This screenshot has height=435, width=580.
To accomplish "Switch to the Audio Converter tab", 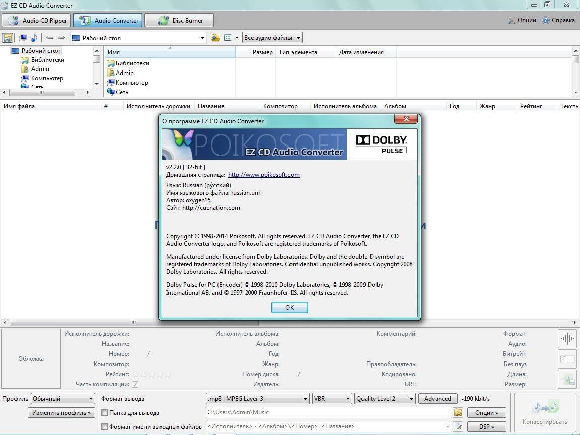I will pyautogui.click(x=108, y=20).
